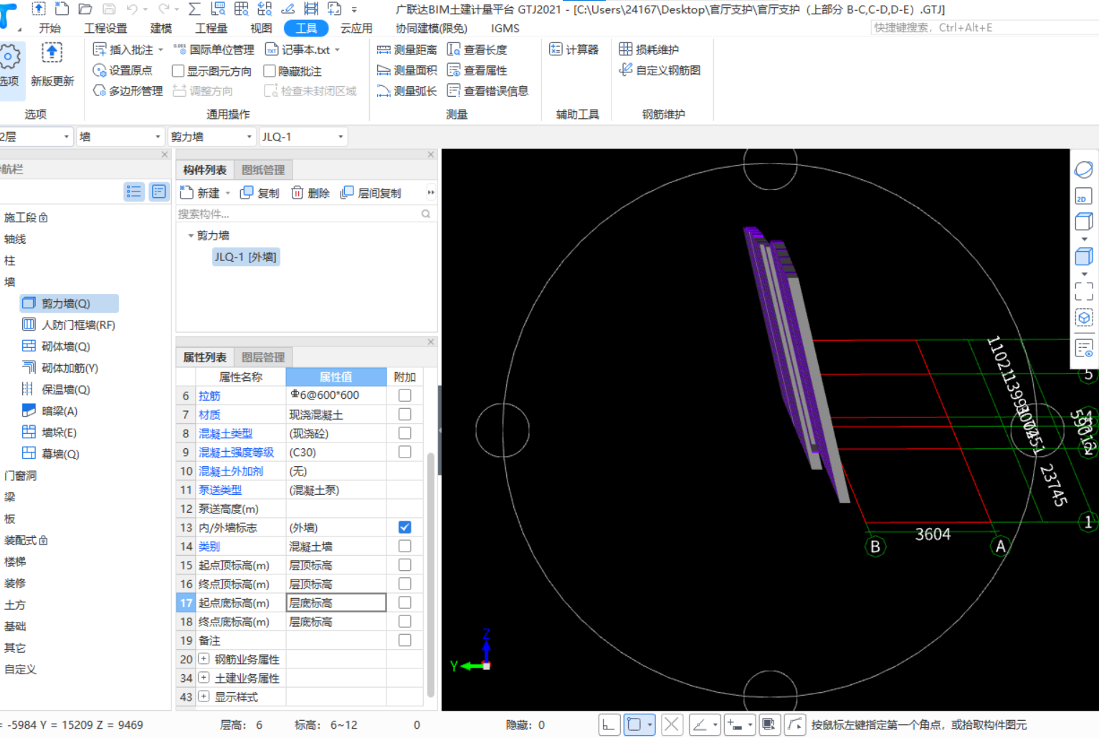Uncheck 附加 box for 内/外墙标志 row
The width and height of the screenshot is (1099, 738).
405,527
